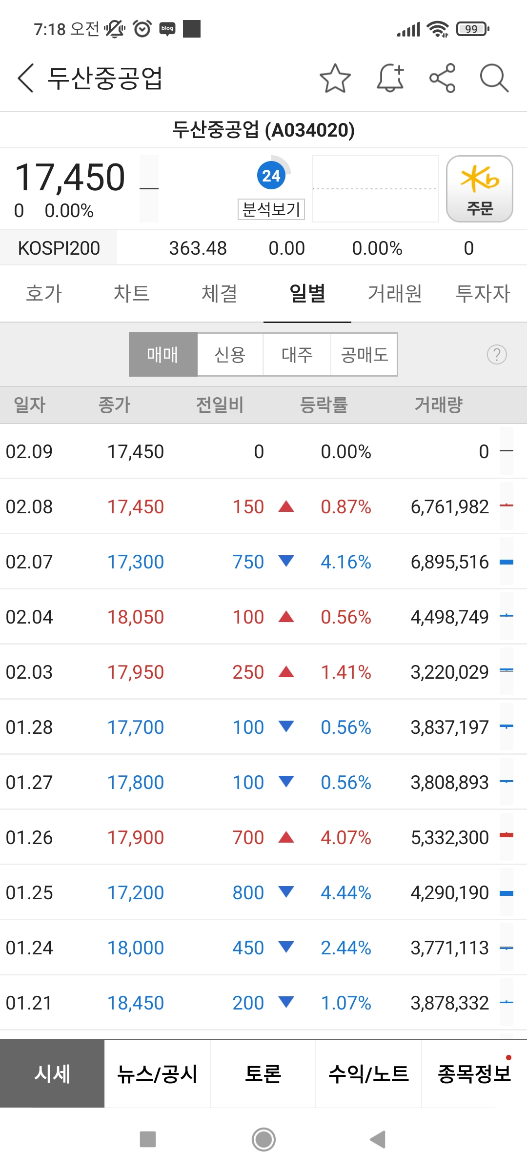The height and width of the screenshot is (1171, 527).
Task: Tap the 02.08 up triangle indicator
Action: pyautogui.click(x=286, y=506)
